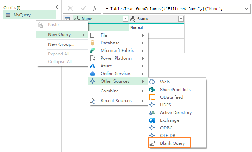The image size is (252, 152).
Task: Click the Web globe icon
Action: click(x=152, y=82)
